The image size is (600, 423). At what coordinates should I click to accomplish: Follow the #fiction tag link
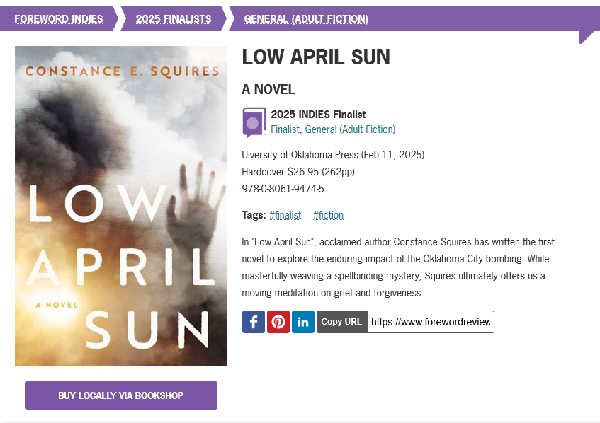tap(328, 215)
